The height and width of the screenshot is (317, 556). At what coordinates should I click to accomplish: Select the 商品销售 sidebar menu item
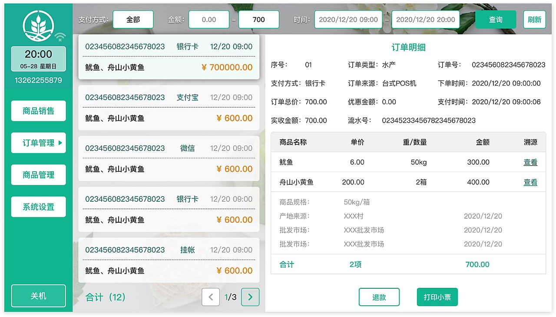coord(38,111)
